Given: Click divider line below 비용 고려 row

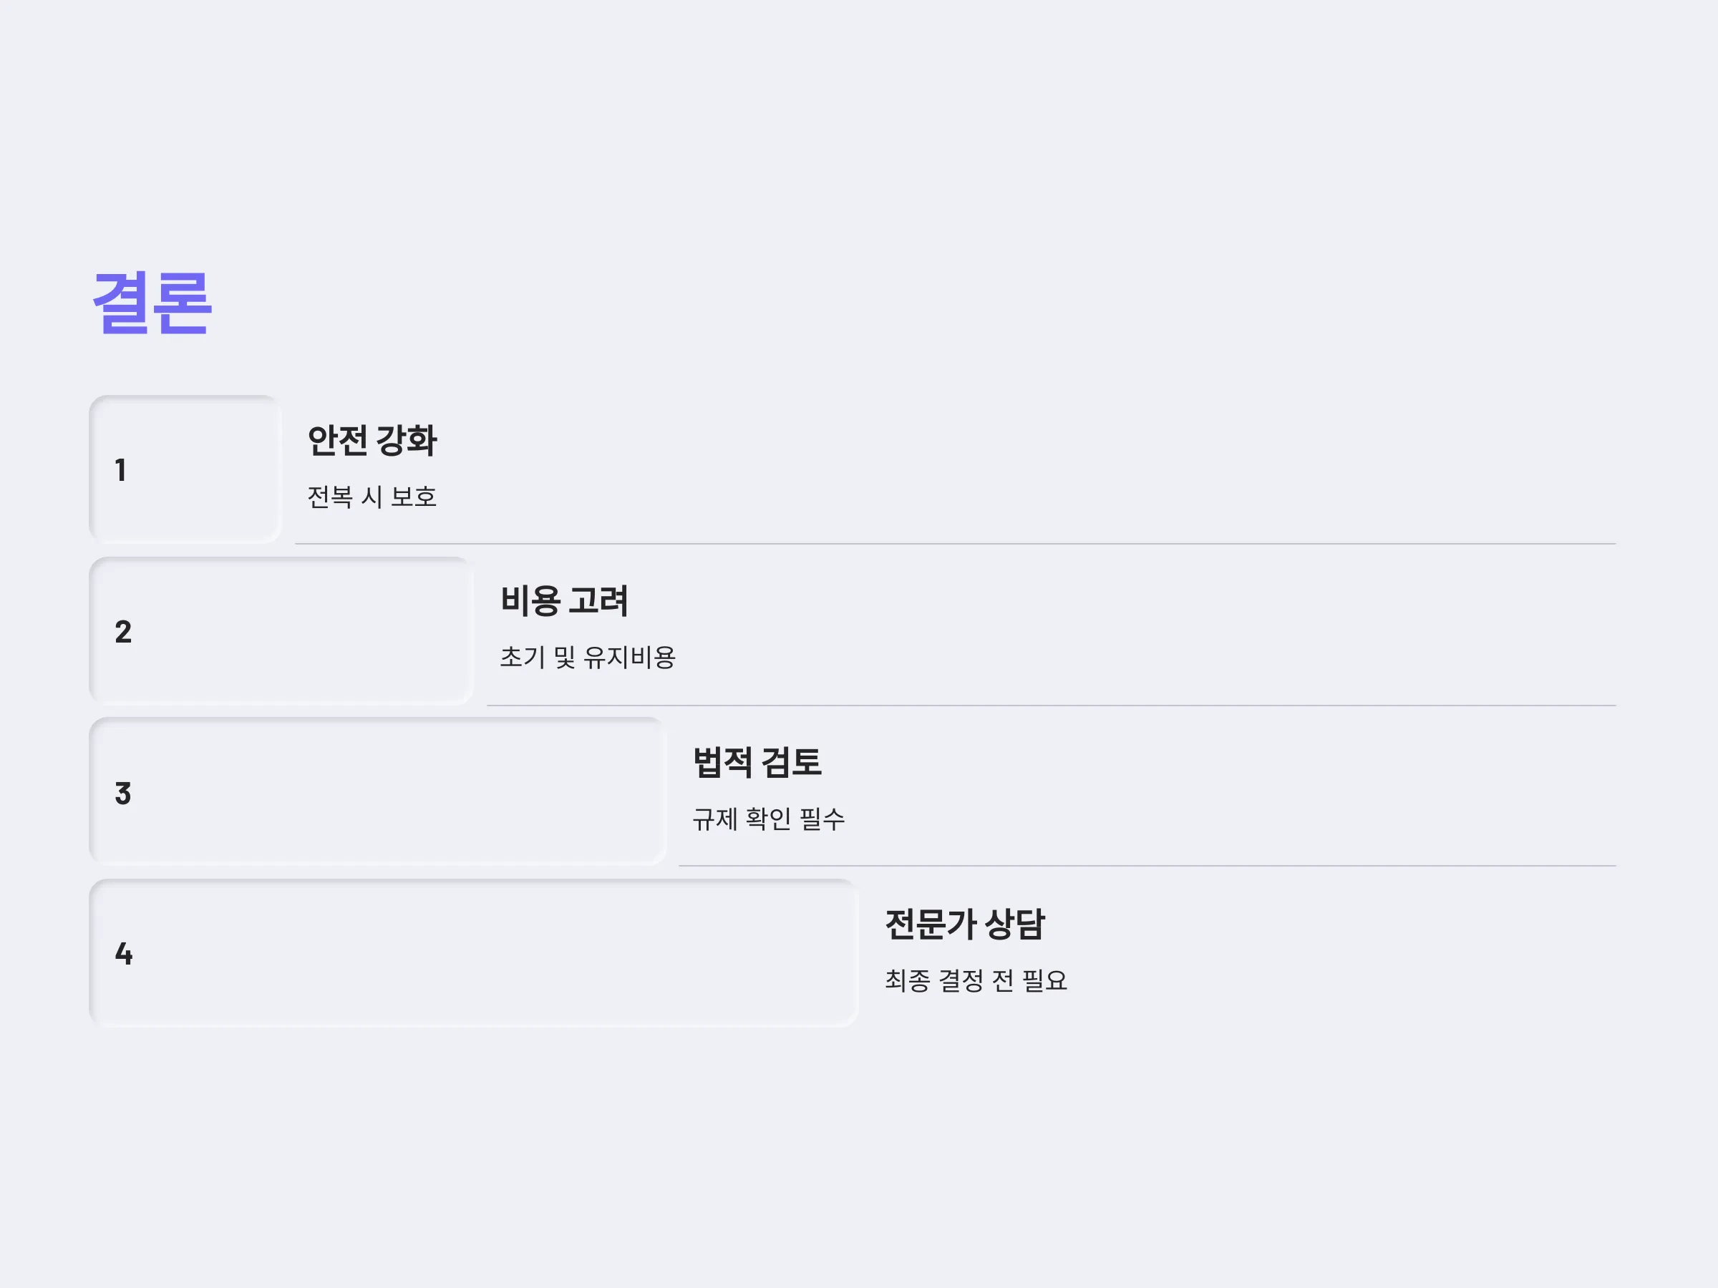Looking at the screenshot, I should 1052,706.
